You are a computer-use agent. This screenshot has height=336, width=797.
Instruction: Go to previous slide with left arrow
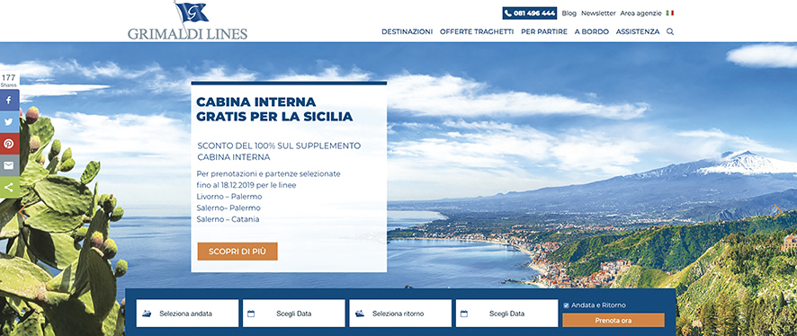[22, 212]
